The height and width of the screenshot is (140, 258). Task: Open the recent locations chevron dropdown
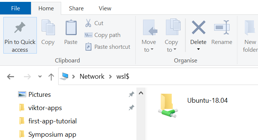point(40,76)
